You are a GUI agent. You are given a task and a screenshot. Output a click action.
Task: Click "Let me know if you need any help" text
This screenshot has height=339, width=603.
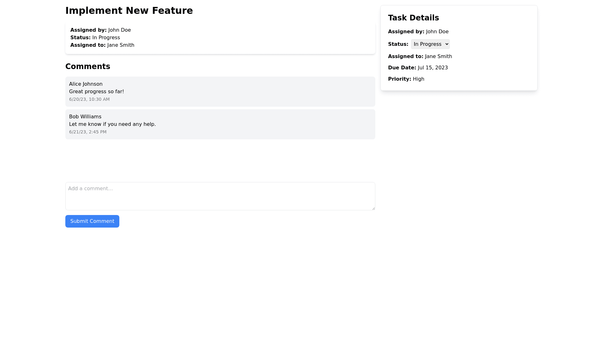tap(112, 124)
